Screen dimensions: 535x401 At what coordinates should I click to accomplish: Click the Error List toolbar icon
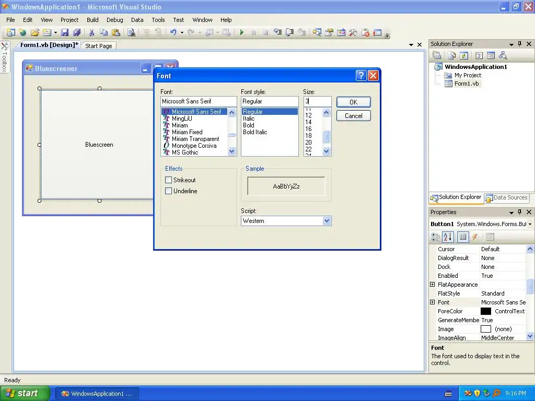pyautogui.click(x=365, y=32)
